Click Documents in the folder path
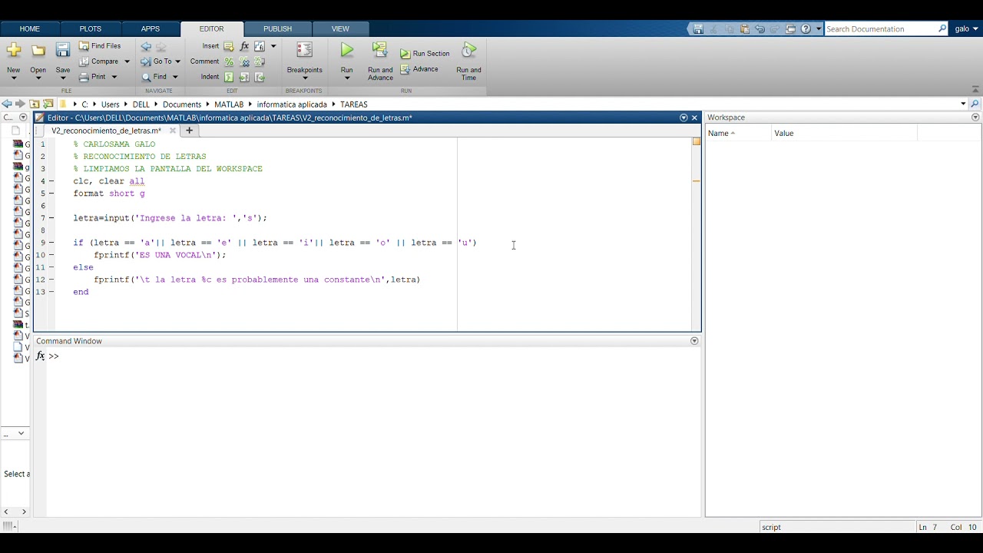Screen dimensions: 983x553 182,104
